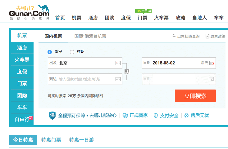Click calendar icon in disabled return date

tap(211, 79)
